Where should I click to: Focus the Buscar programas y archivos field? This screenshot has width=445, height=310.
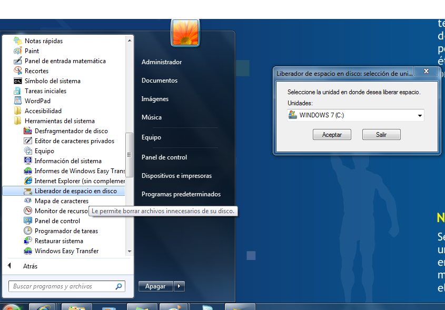point(67,286)
